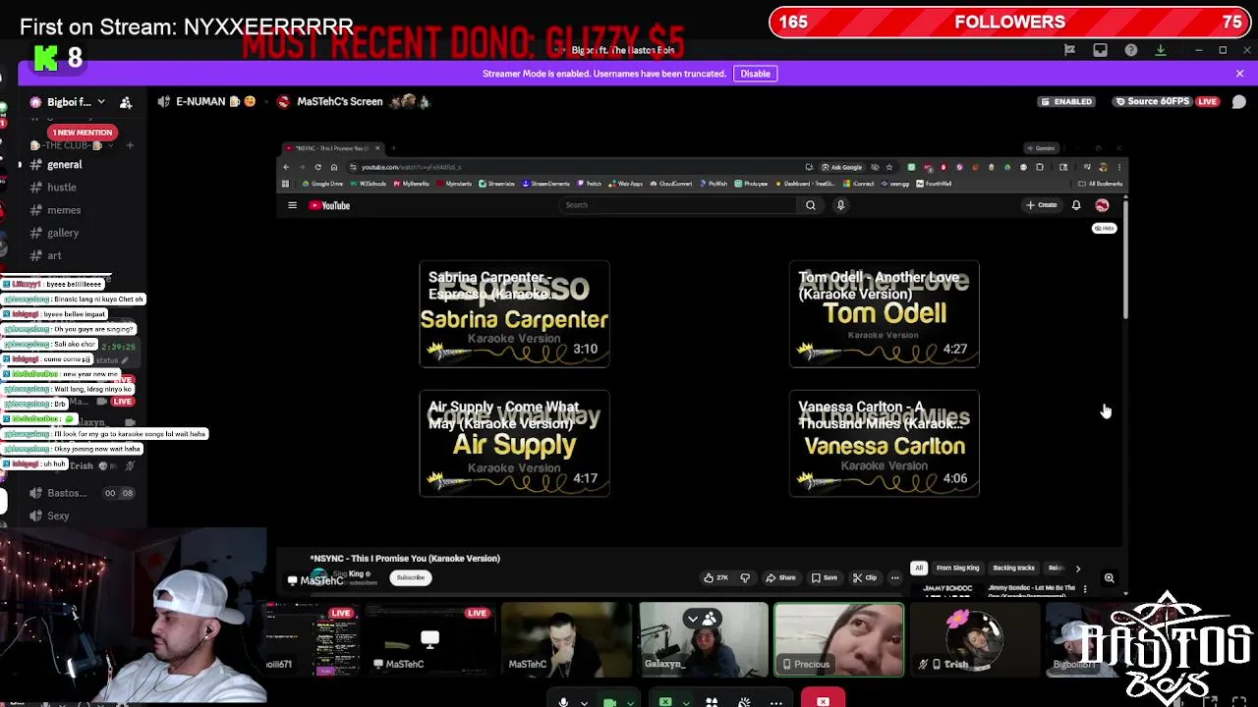Viewport: 1258px width, 707px height.
Task: Add a channel to THE CLUB category
Action: (x=130, y=145)
